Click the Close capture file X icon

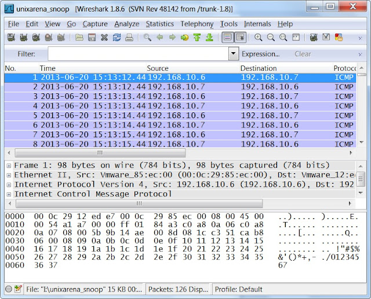[104, 37]
